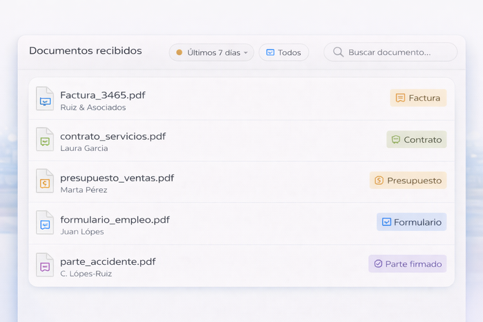
Task: Click the invoice icon in Factura tag
Action: point(400,98)
